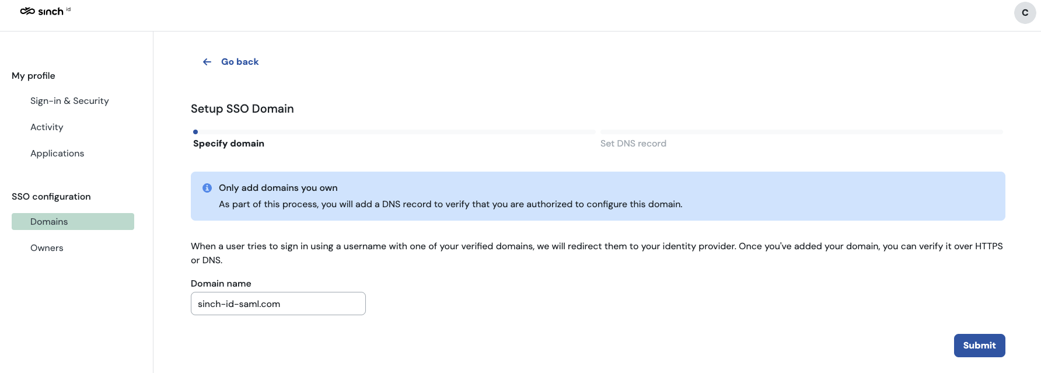Select the Specify domain step label

coord(229,144)
